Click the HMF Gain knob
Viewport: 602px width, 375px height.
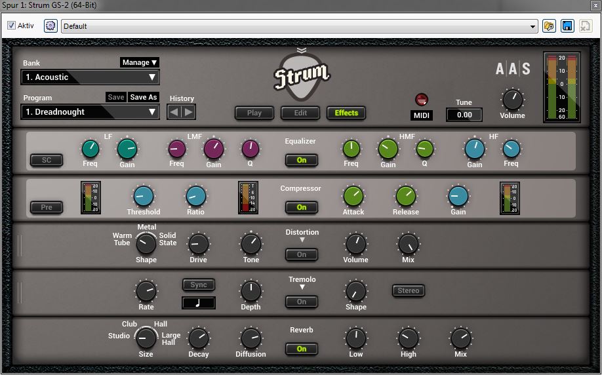[388, 149]
